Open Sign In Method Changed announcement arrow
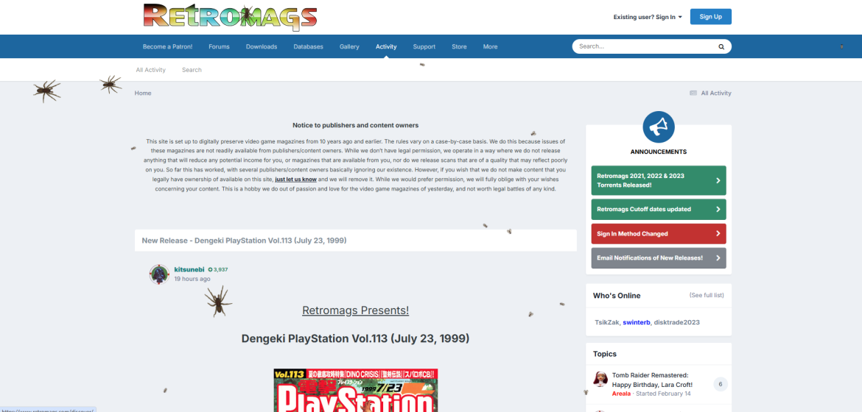This screenshot has height=412, width=862. click(718, 233)
